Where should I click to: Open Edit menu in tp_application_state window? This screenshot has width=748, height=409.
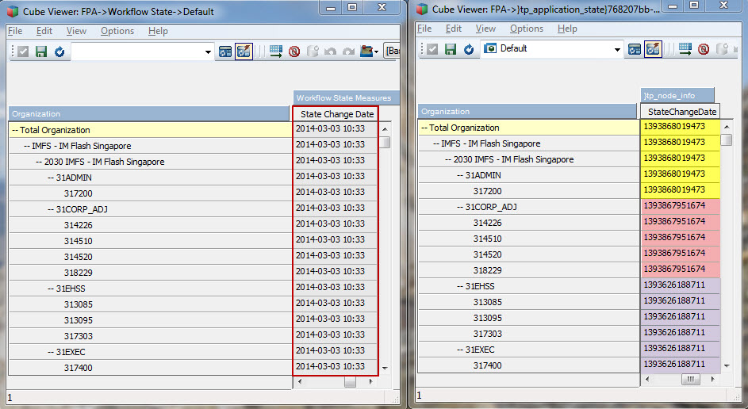454,29
